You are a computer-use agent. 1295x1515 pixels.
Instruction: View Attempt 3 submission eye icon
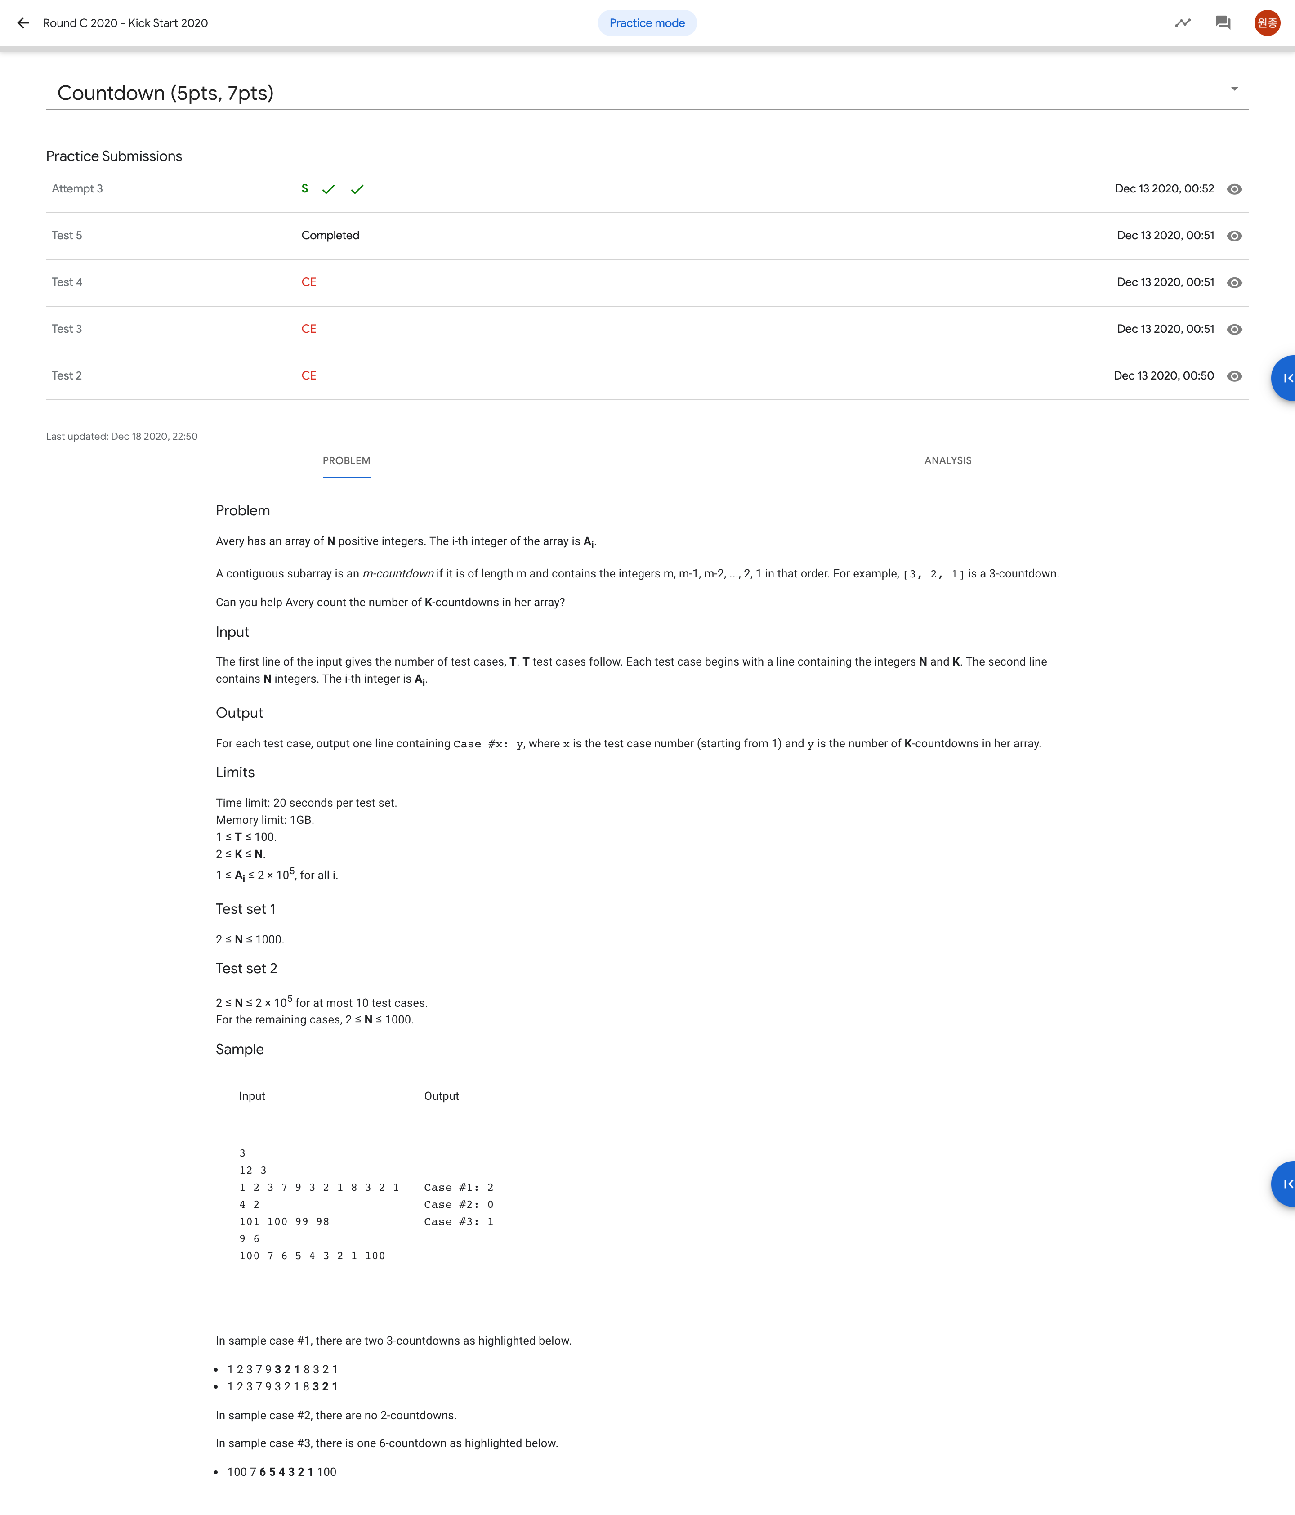click(1234, 189)
